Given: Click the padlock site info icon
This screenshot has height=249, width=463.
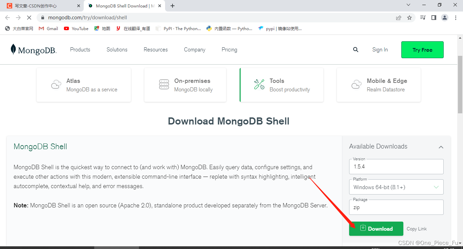Looking at the screenshot, I should [x=42, y=18].
